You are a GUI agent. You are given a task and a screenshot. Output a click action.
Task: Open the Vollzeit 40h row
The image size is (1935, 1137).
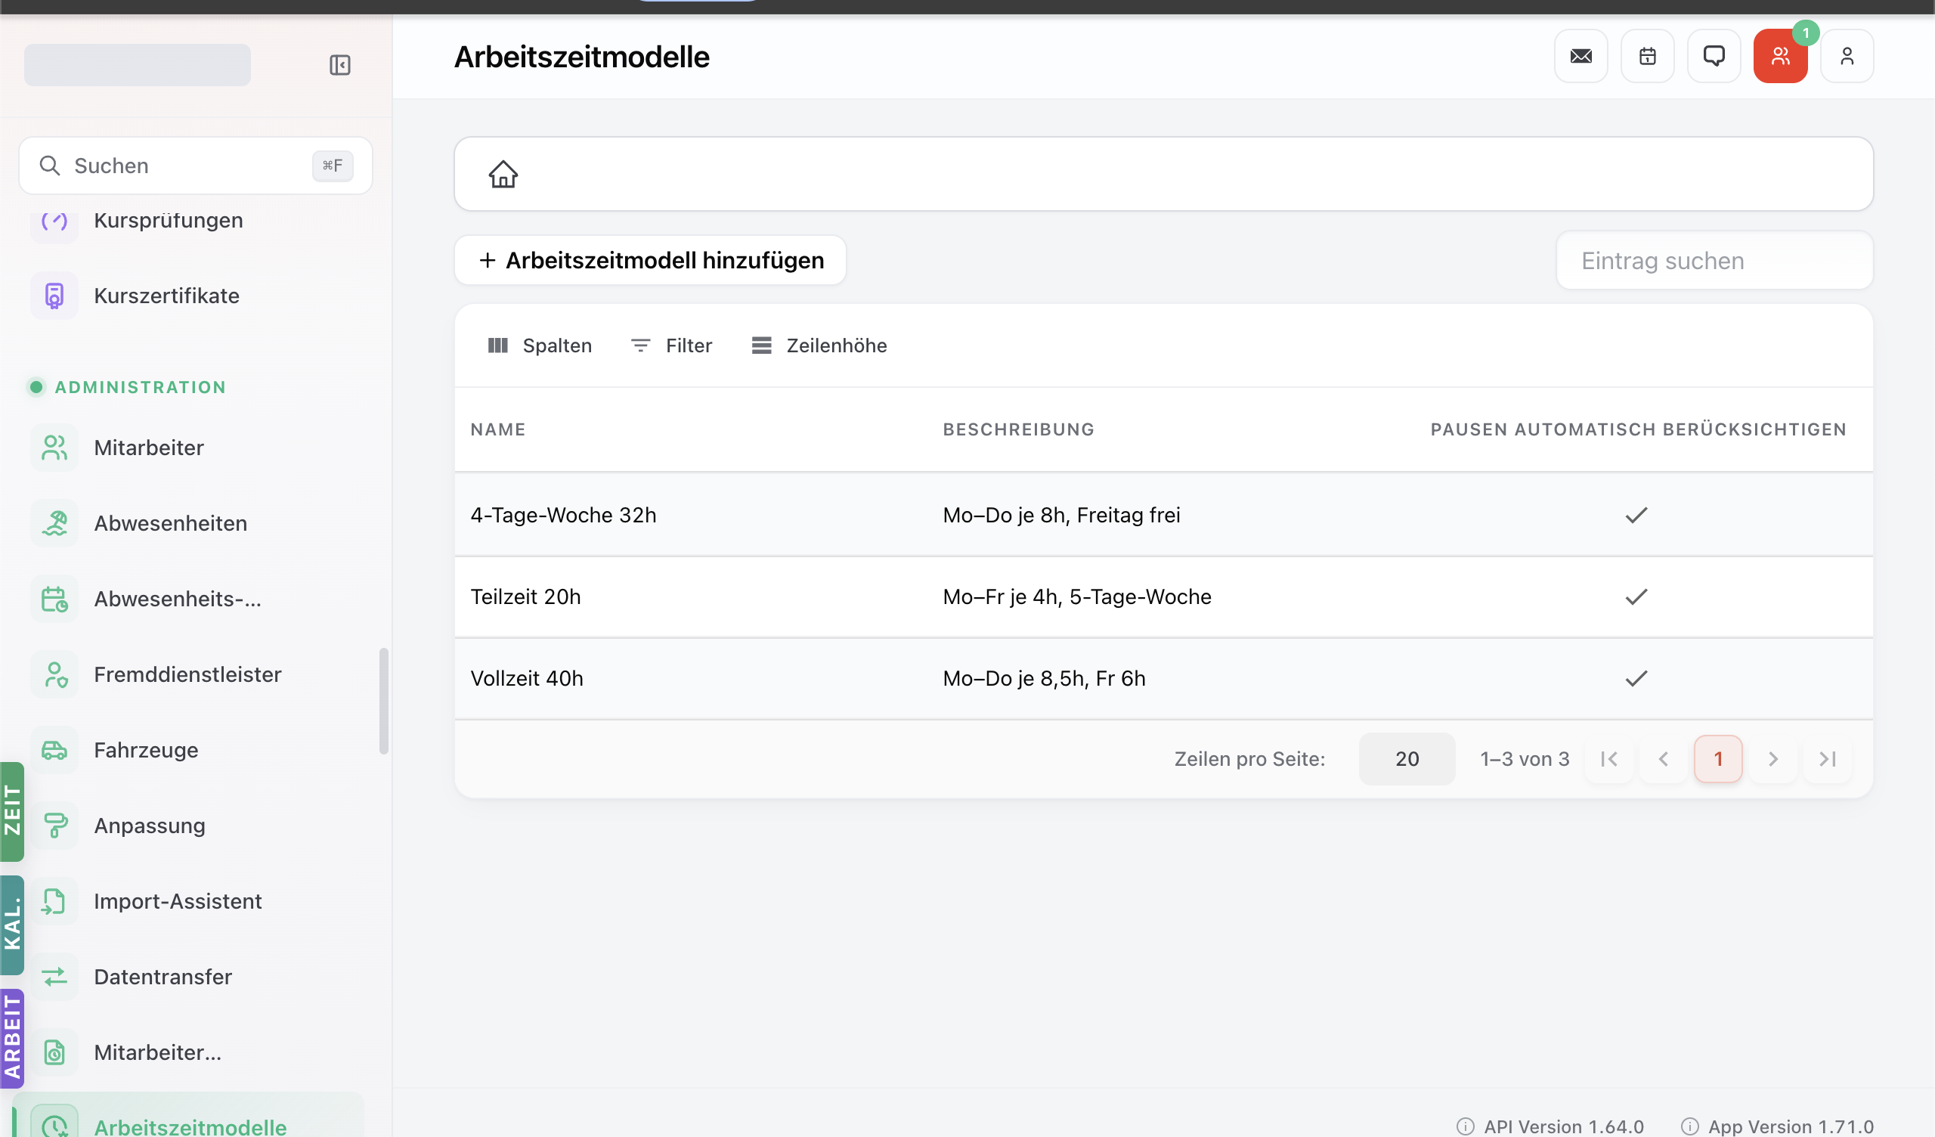pos(1163,678)
